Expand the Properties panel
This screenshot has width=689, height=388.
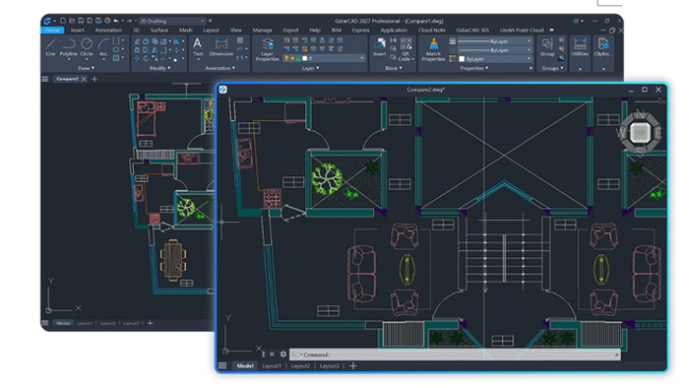[x=474, y=68]
